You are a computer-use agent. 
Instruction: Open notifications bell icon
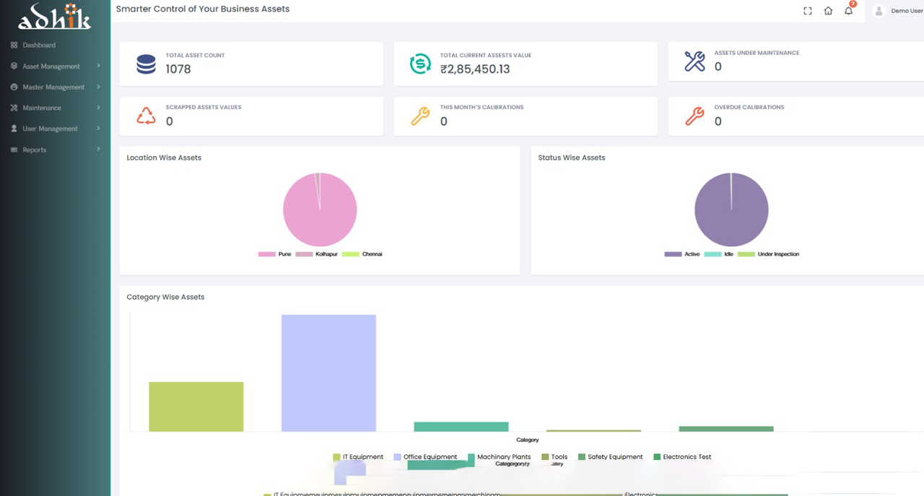click(x=849, y=11)
